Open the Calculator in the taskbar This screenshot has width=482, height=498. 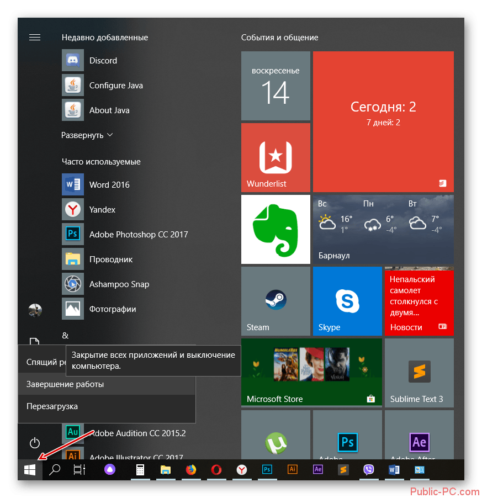click(140, 470)
